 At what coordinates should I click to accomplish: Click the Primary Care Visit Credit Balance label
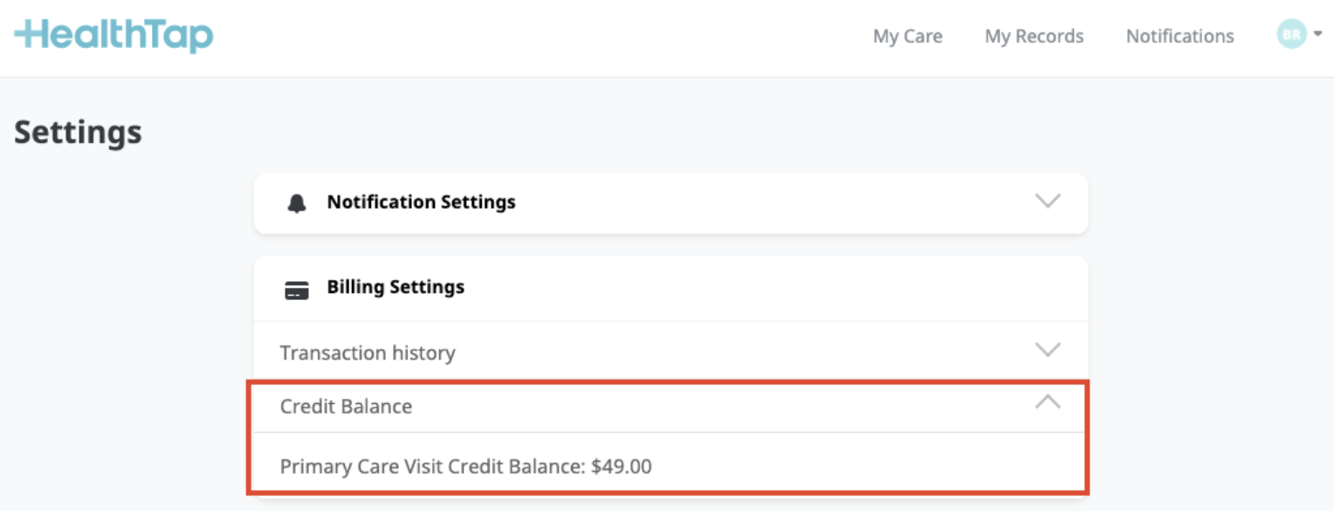click(432, 467)
